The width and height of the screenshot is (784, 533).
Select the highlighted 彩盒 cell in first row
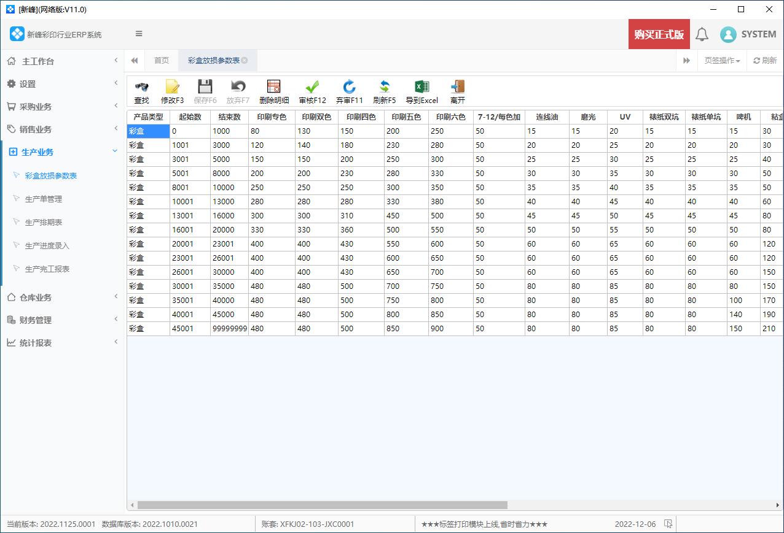click(x=148, y=131)
